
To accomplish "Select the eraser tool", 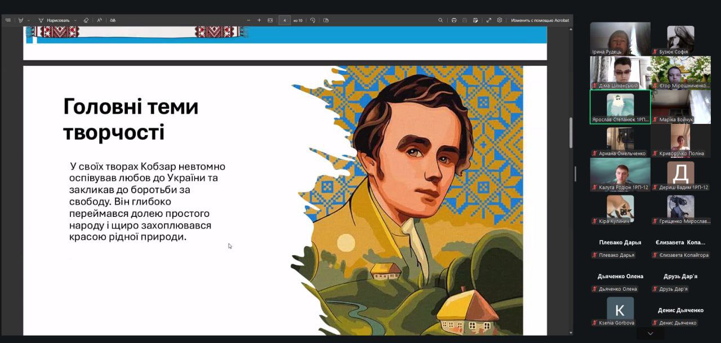I will pyautogui.click(x=86, y=20).
